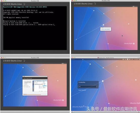Click the password field on the Ubuntu Kylin login
This screenshot has width=140, height=113.
point(88,87)
